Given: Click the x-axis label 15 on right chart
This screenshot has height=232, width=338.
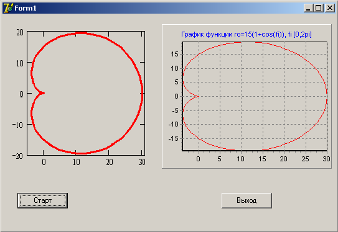Looking at the screenshot, I should (x=262, y=159).
